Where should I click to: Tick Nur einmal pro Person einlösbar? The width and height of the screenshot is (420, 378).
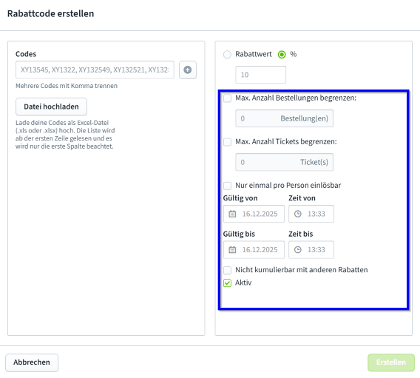227,186
